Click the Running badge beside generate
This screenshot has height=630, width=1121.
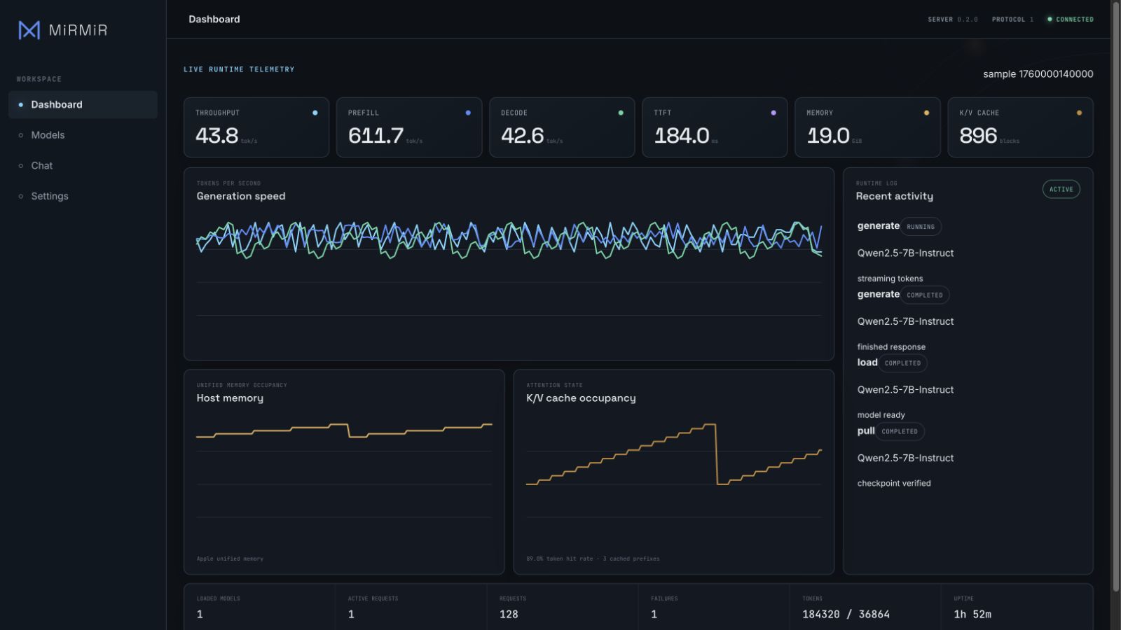coord(921,227)
